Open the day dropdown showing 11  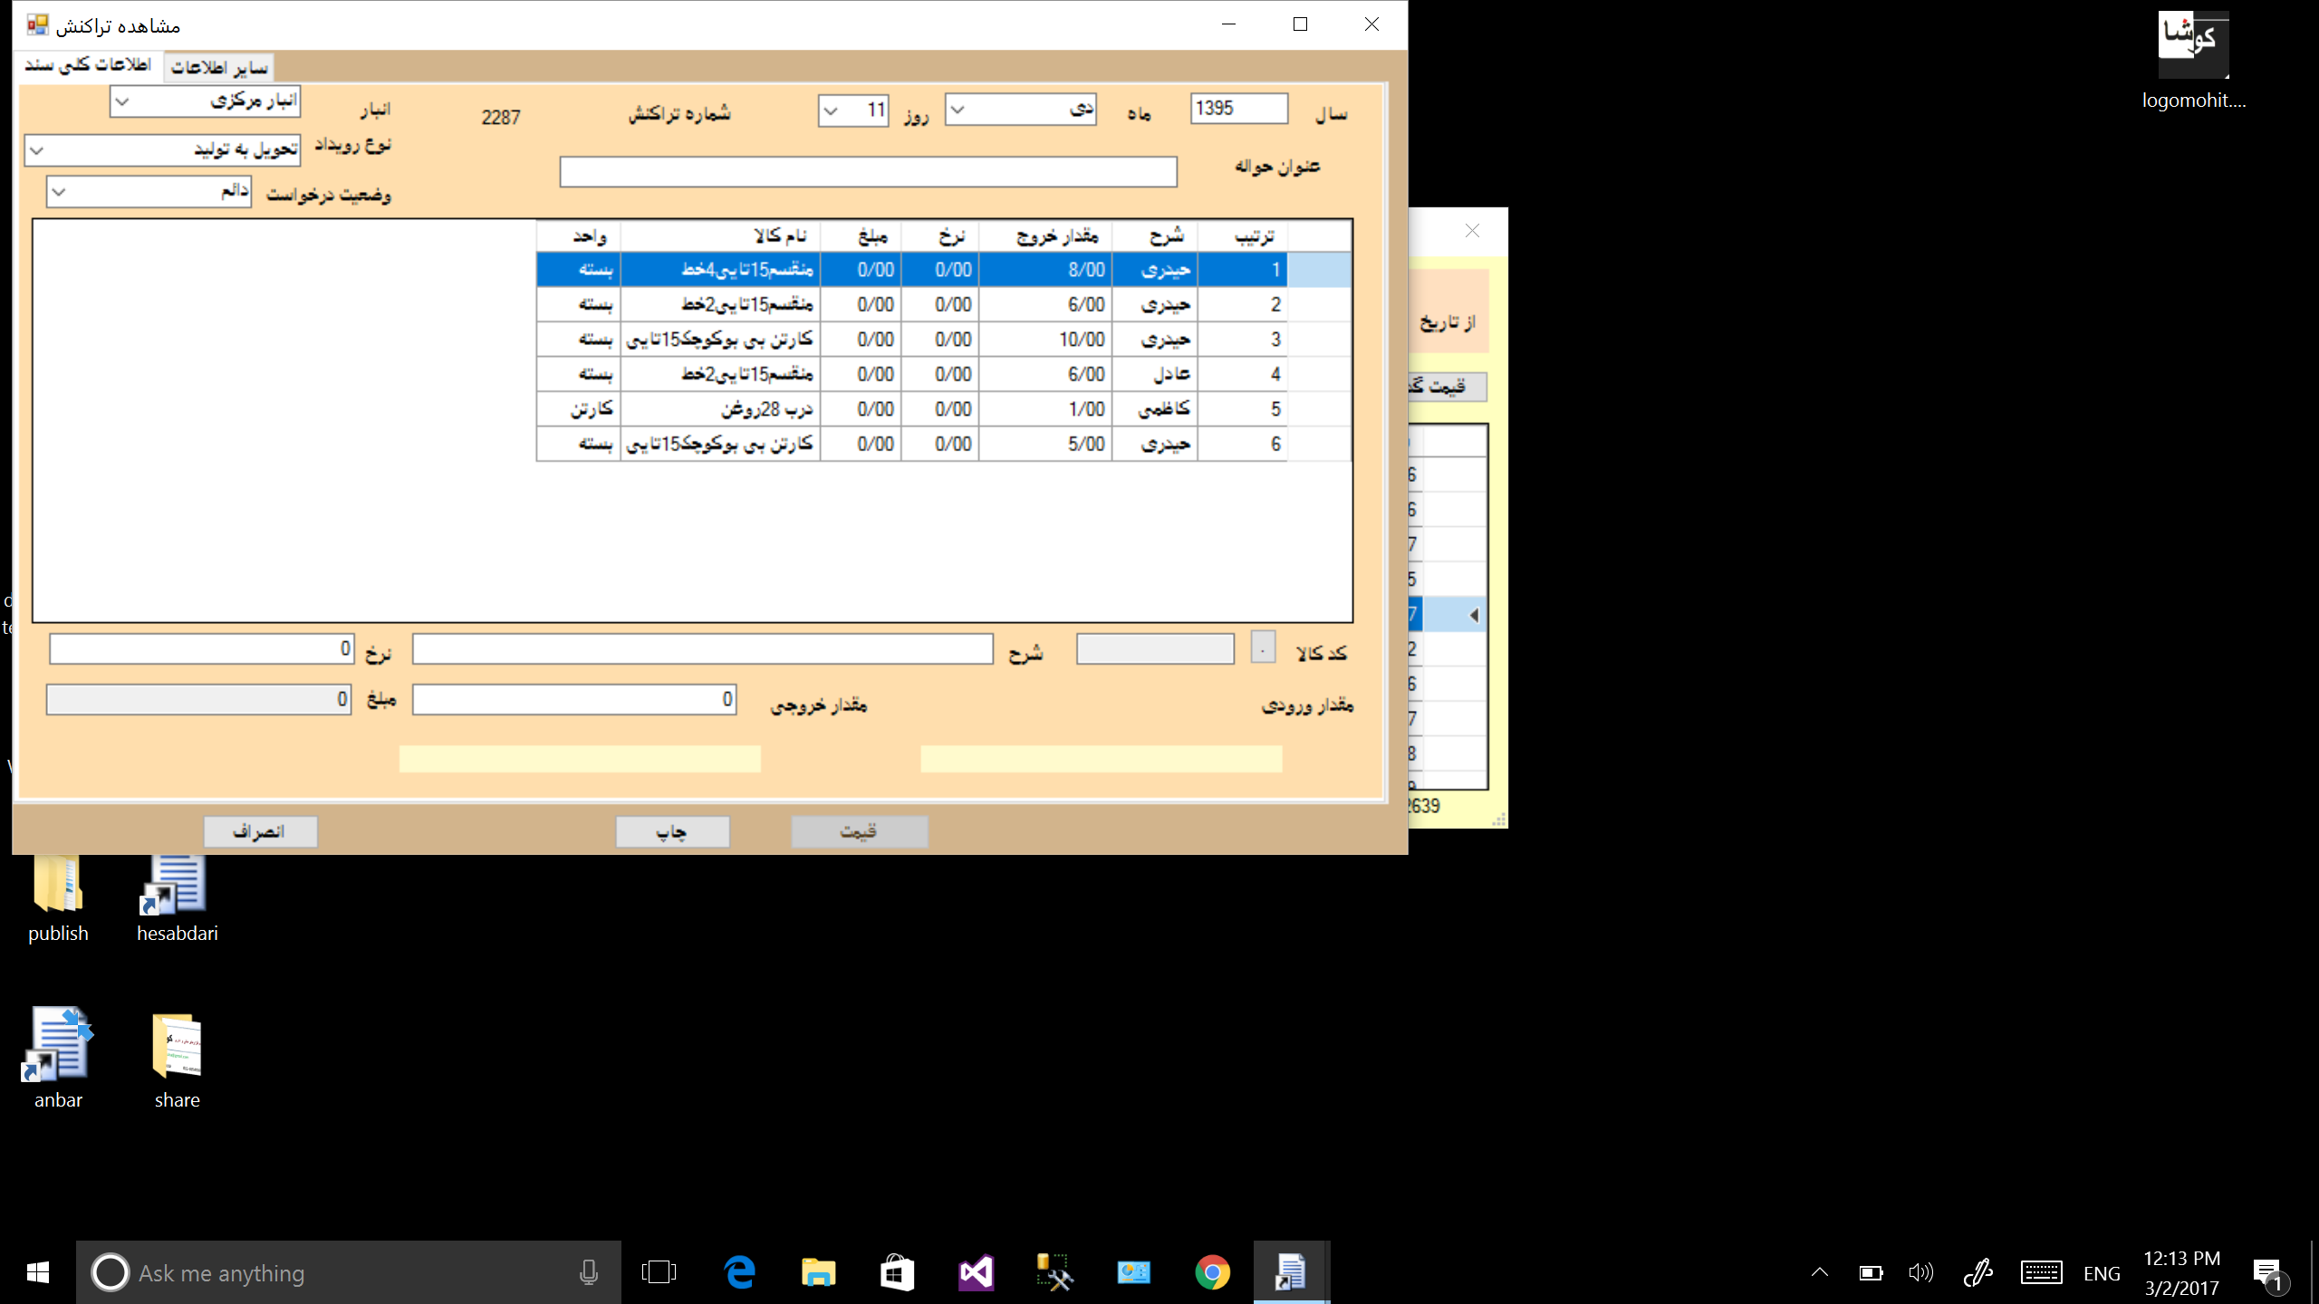[x=831, y=110]
